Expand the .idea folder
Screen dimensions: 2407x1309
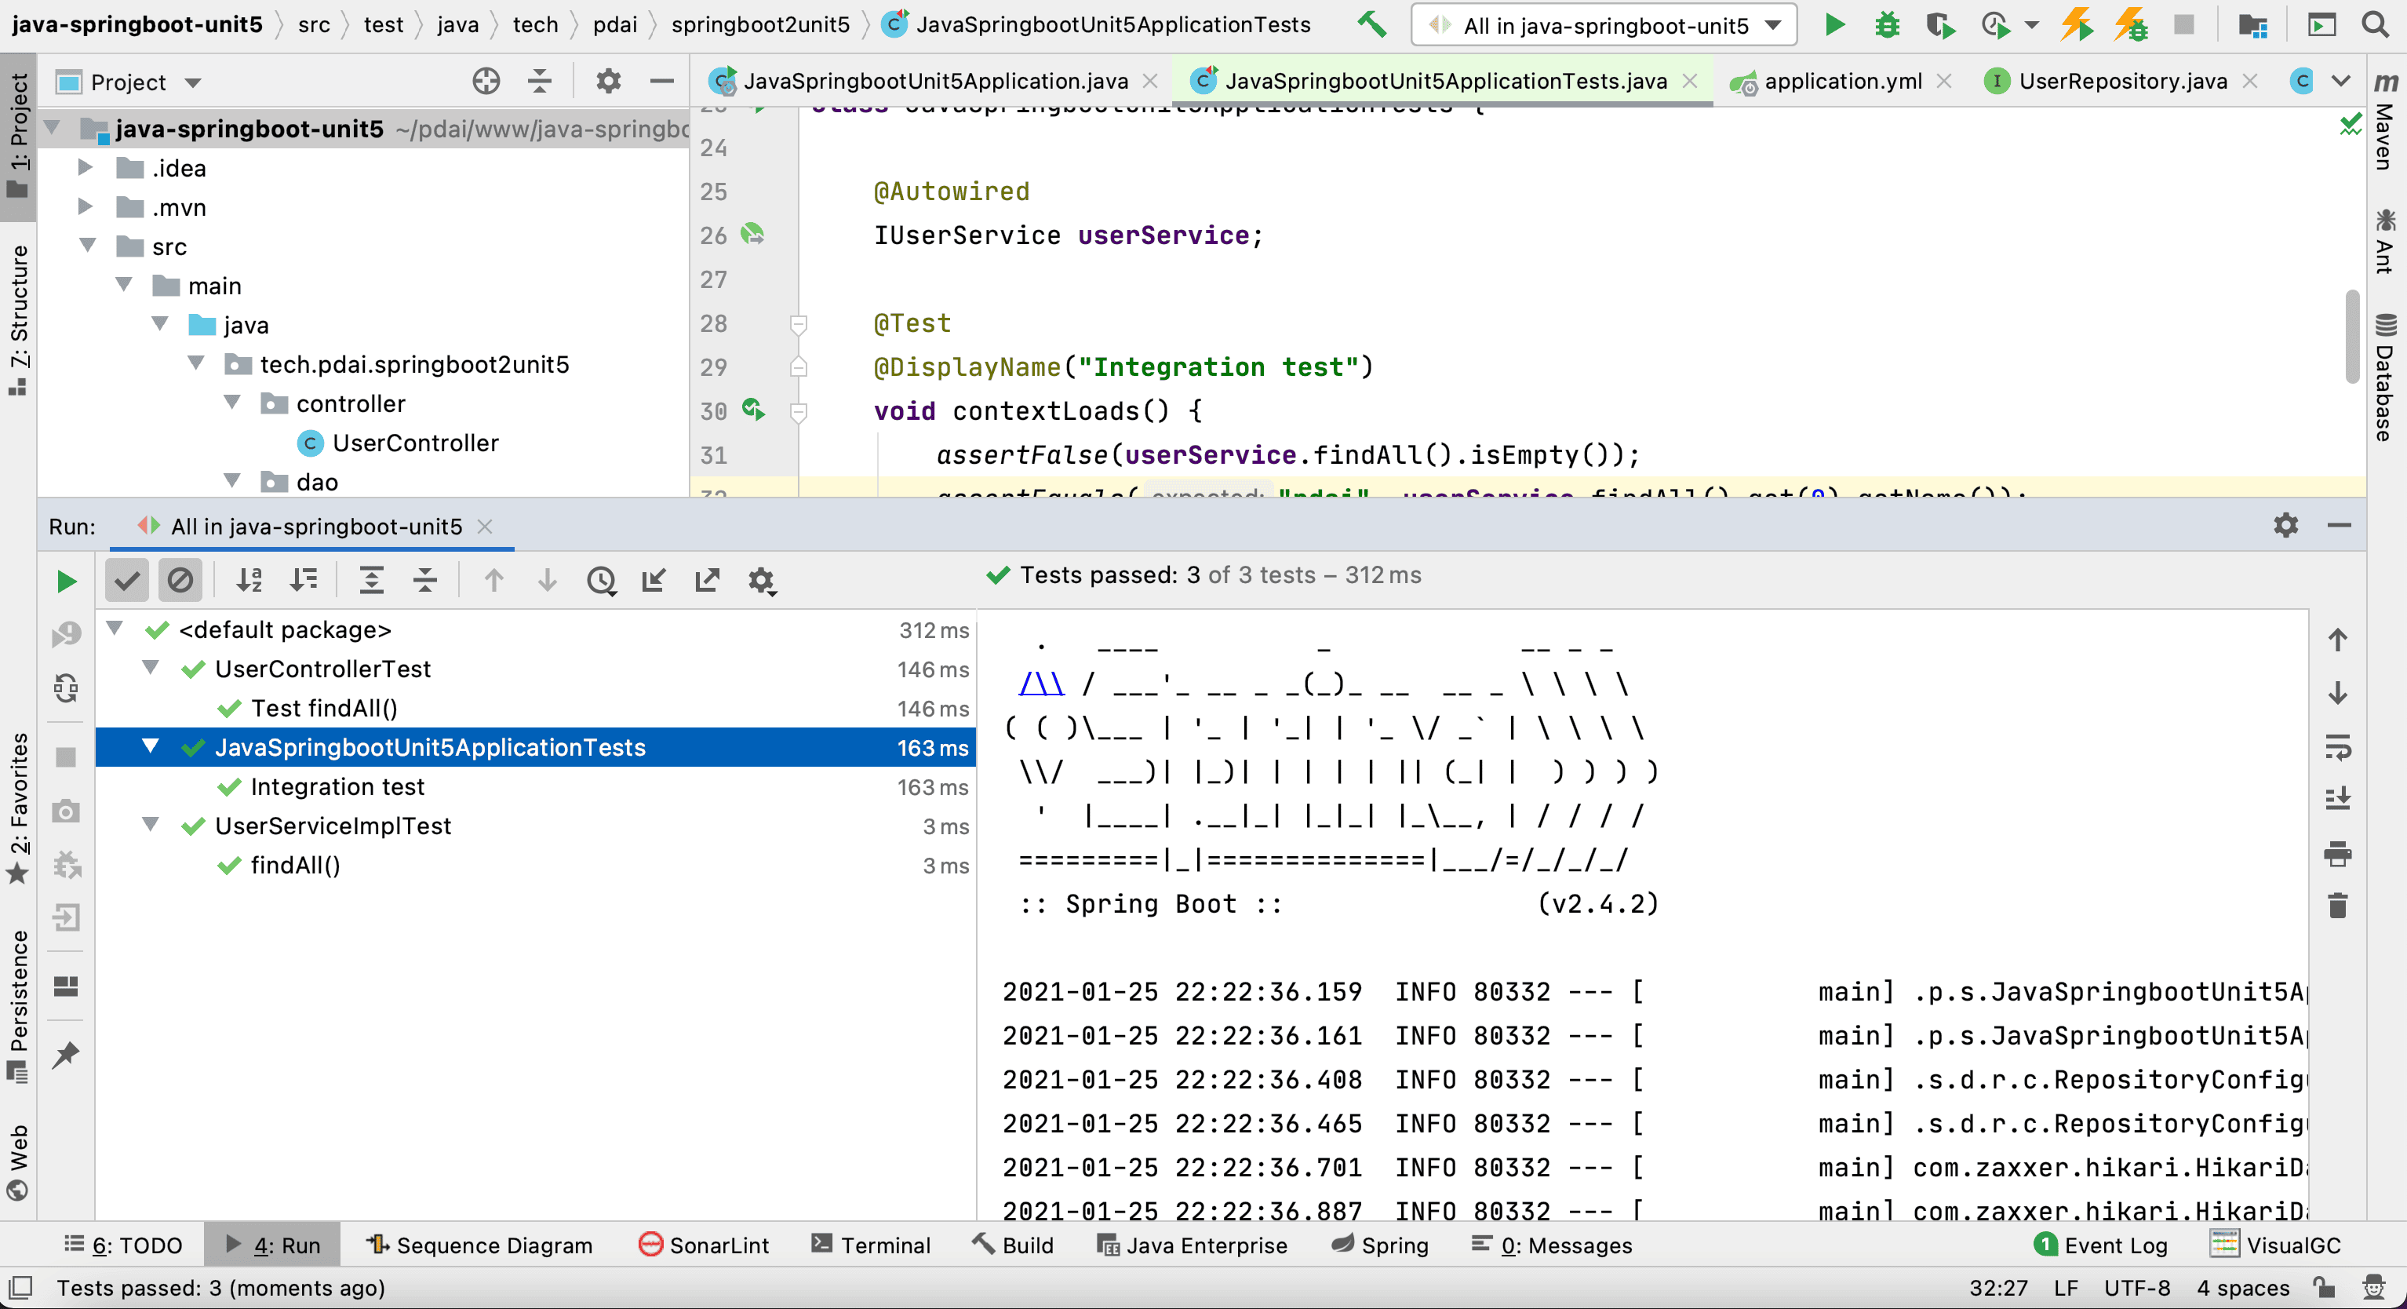(85, 167)
